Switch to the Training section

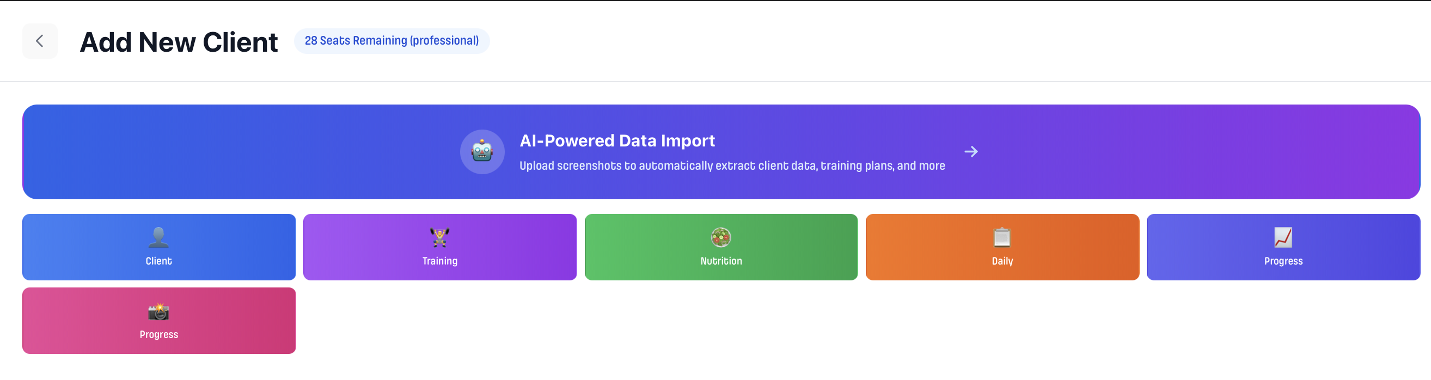click(x=439, y=247)
